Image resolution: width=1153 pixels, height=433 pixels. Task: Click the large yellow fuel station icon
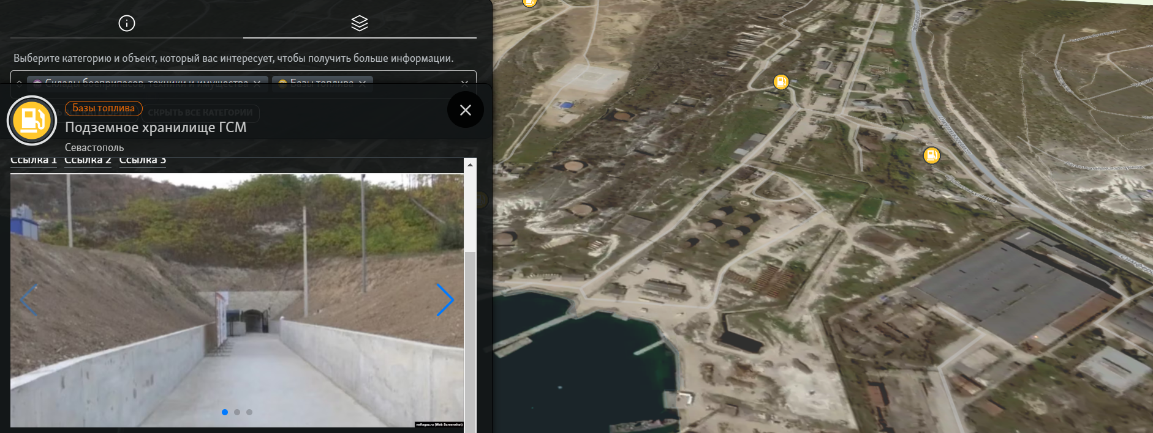coord(32,120)
